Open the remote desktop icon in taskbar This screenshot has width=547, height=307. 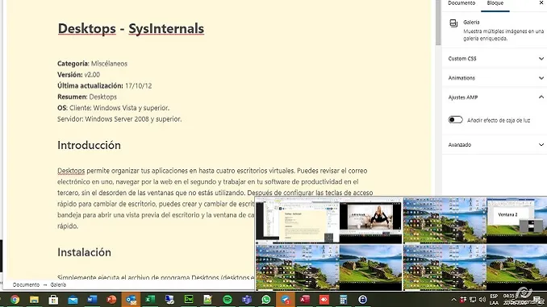tap(169, 300)
